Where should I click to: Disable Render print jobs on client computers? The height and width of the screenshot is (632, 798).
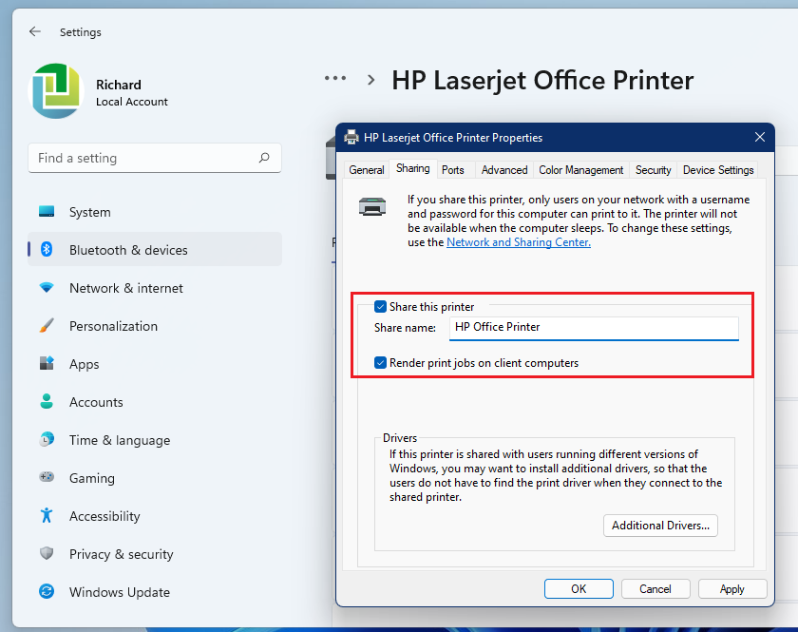tap(381, 362)
